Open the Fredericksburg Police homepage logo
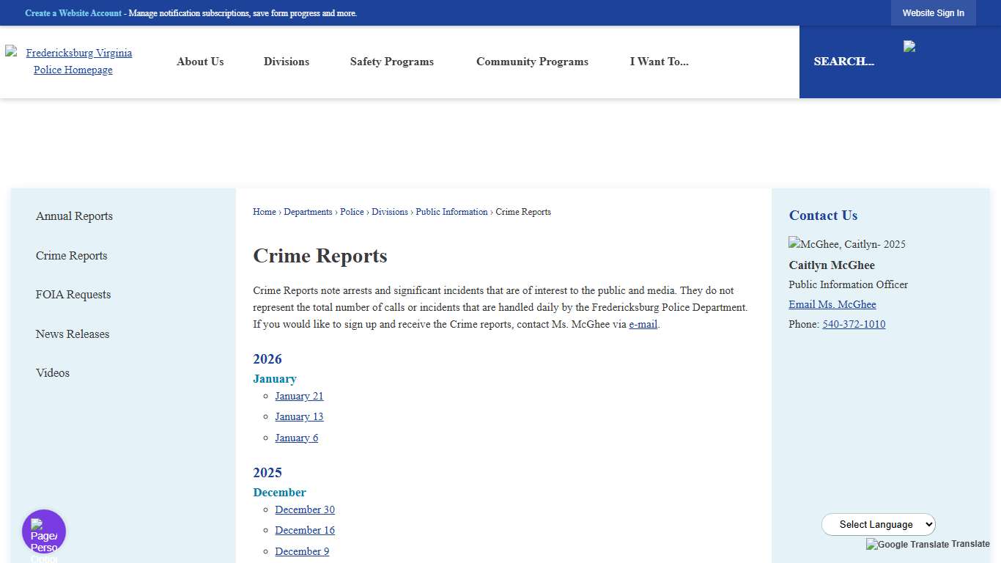The height and width of the screenshot is (563, 1001). point(73,62)
